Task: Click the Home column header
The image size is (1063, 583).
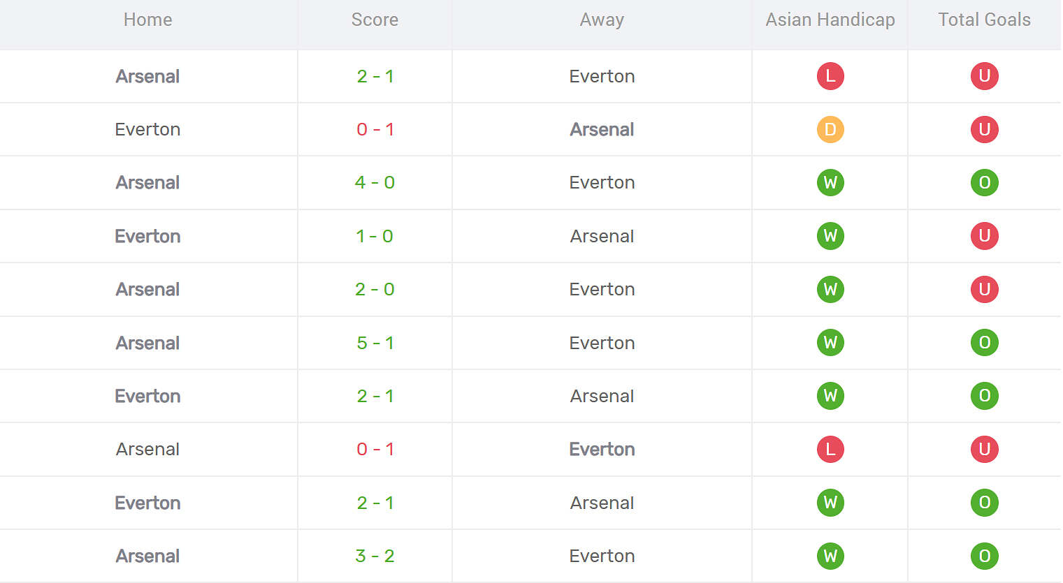Action: point(147,20)
